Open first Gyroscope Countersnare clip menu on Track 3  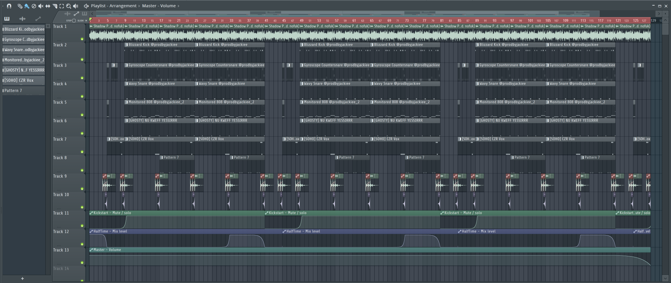[x=126, y=65]
